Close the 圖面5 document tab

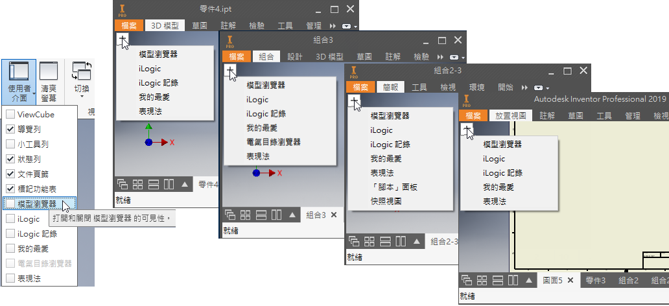[x=570, y=281]
